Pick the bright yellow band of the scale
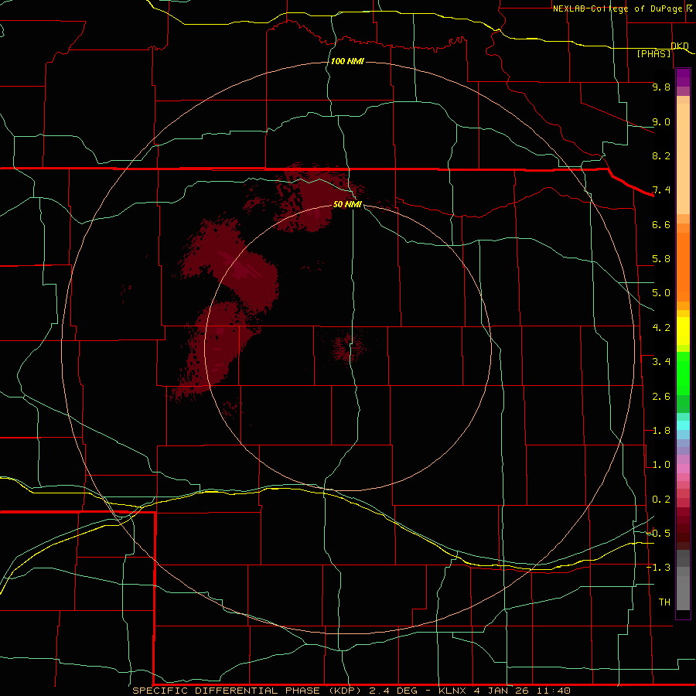This screenshot has width=696, height=696. (x=683, y=331)
